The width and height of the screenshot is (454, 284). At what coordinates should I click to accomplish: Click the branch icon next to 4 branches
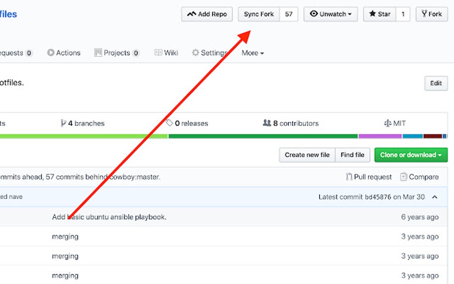point(64,123)
